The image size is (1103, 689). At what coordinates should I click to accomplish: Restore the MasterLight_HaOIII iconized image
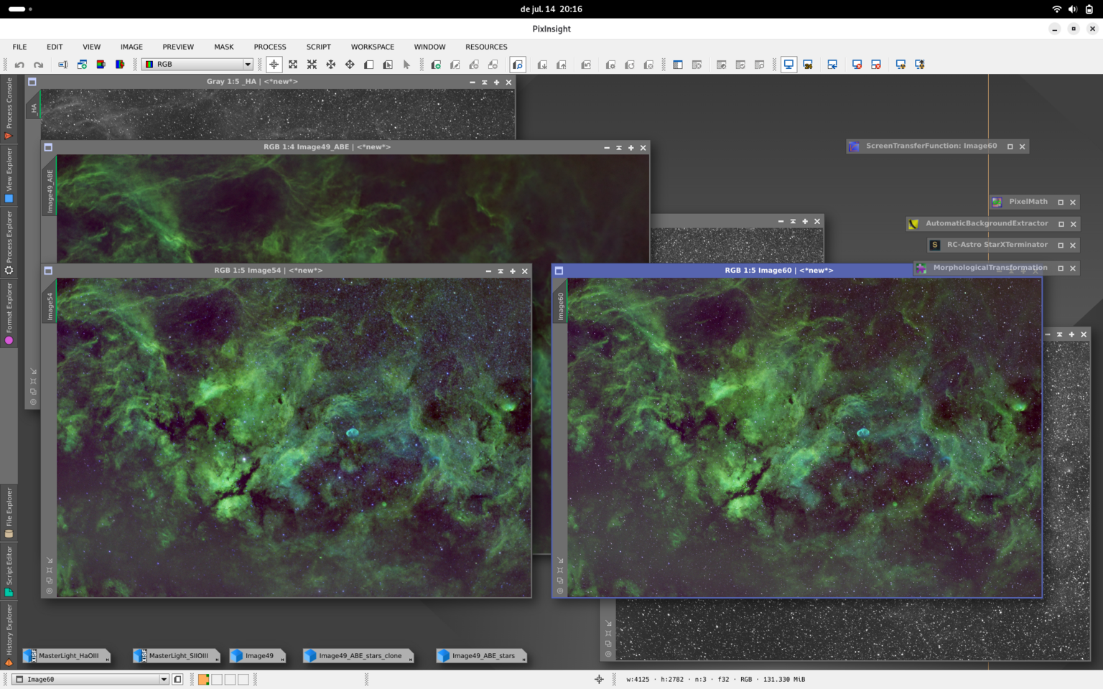[x=66, y=655]
